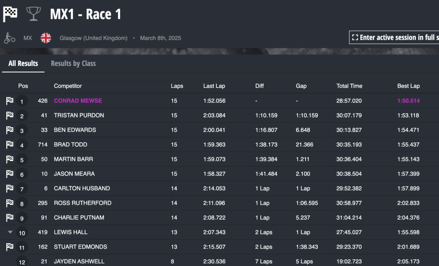Click the trophy icon beside the race title
439x266 pixels.
(x=33, y=14)
